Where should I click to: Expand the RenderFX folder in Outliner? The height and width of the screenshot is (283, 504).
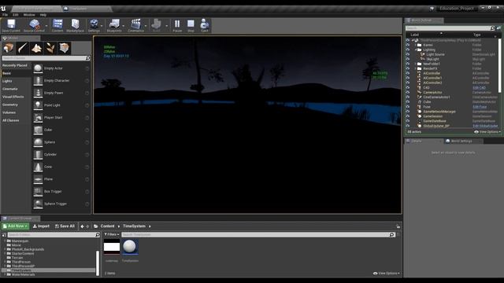pos(416,68)
